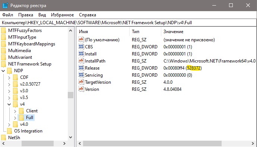Select the Multivariant folder icon
The height and width of the screenshot is (147, 257).
point(3,57)
